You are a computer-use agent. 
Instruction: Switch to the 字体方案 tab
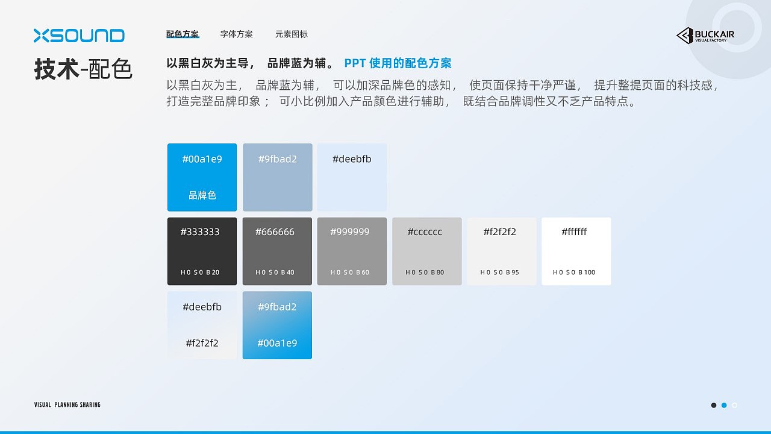tap(237, 34)
